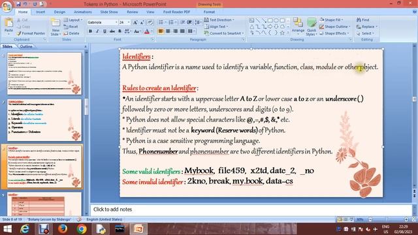
Task: Select the Text Box shape
Action: pyautogui.click(x=251, y=20)
